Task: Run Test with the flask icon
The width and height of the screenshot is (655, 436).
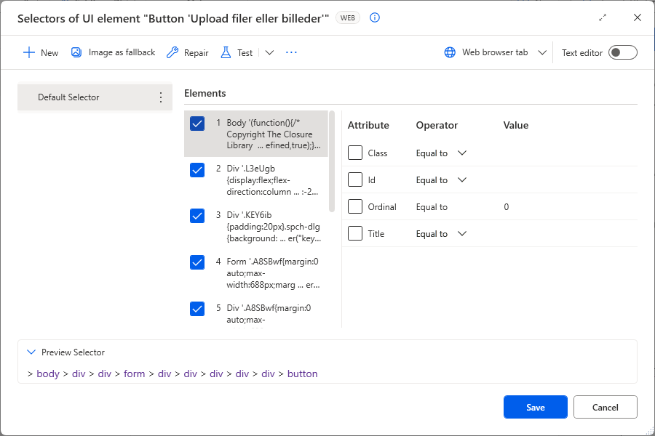Action: [226, 52]
